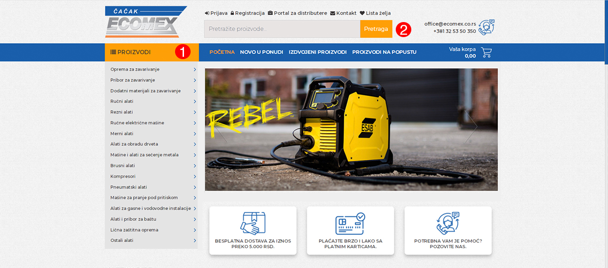The width and height of the screenshot is (608, 268).
Task: Click the customer support headset icon
Action: click(x=487, y=27)
